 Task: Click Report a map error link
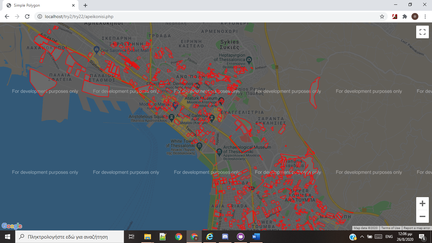coord(417,228)
